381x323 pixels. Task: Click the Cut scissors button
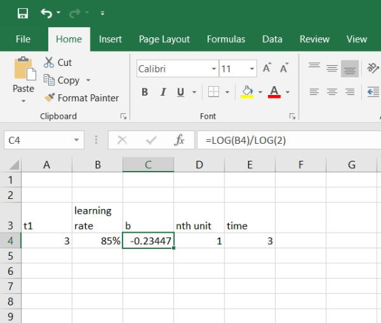click(58, 62)
